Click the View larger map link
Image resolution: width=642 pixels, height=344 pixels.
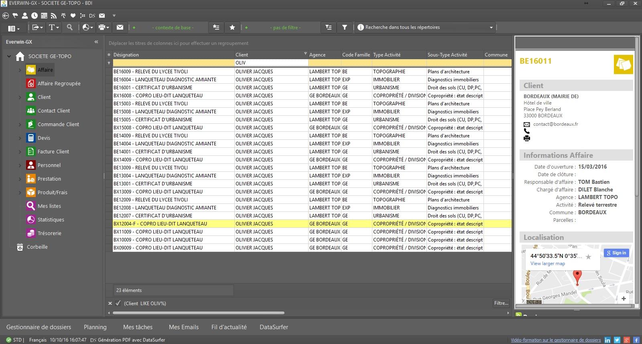[x=548, y=264]
